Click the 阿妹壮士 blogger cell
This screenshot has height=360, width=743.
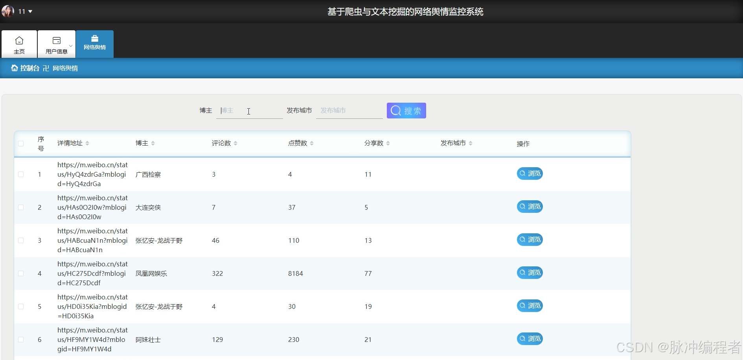pos(148,340)
